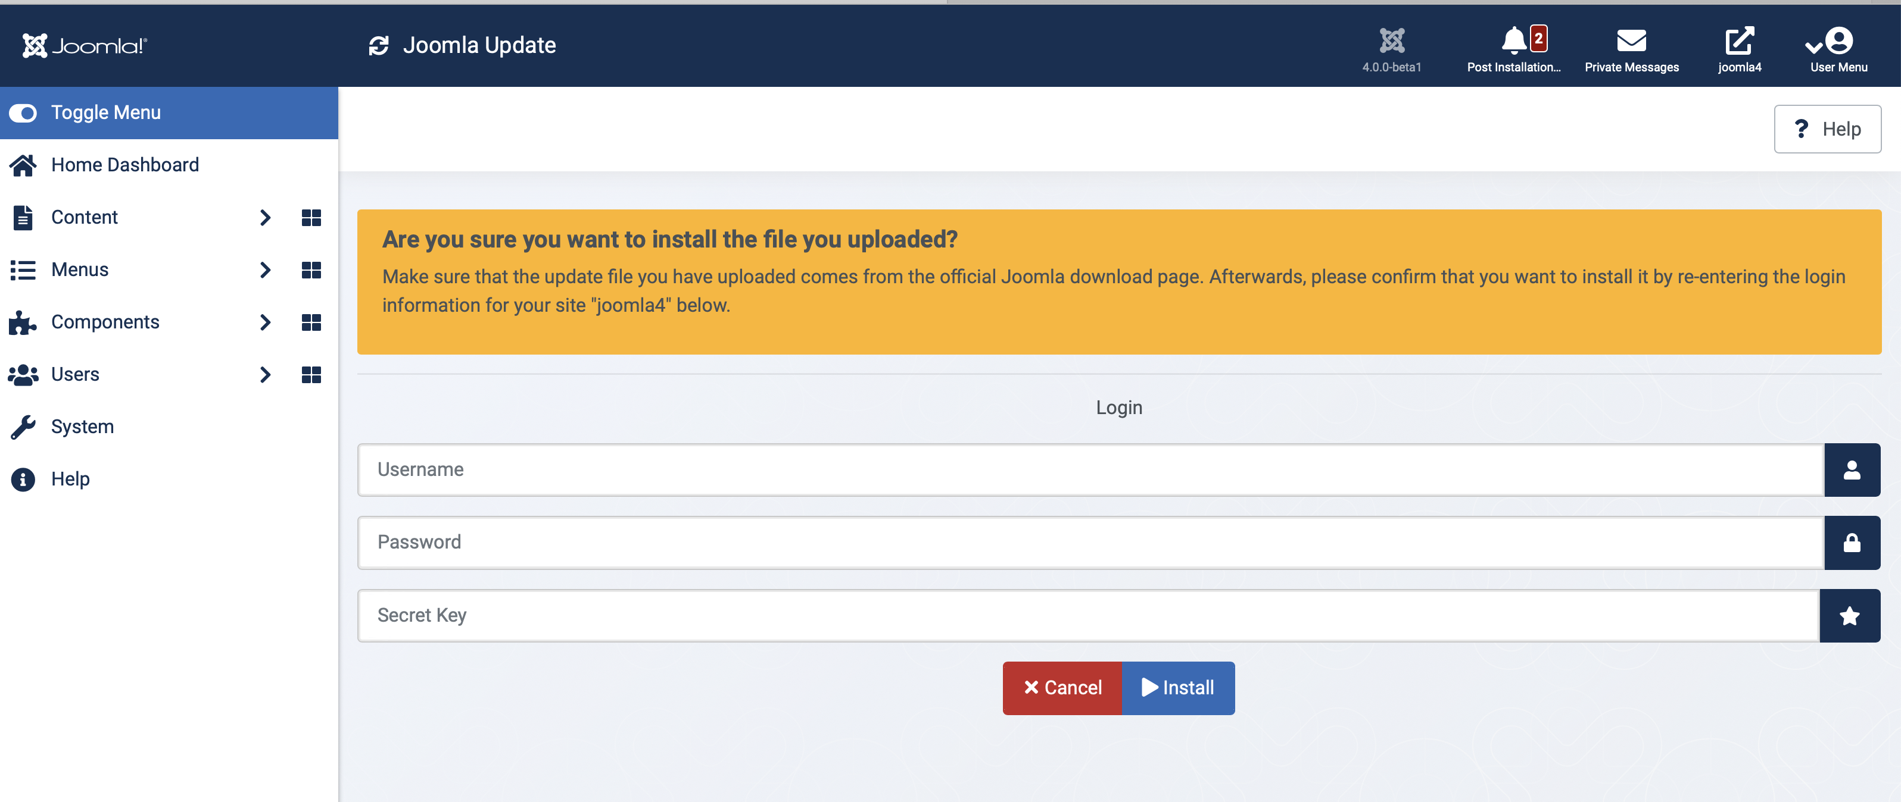
Task: Click the 4.0.0-beta1 version label
Action: [x=1392, y=67]
